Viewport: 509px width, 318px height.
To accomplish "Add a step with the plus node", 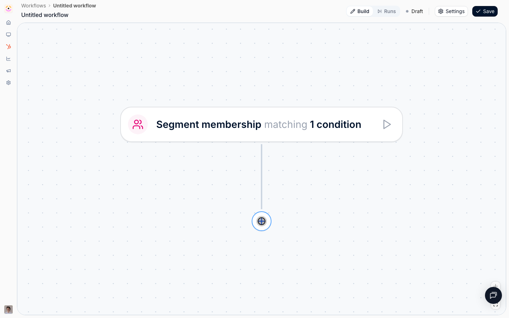I will coord(262,221).
